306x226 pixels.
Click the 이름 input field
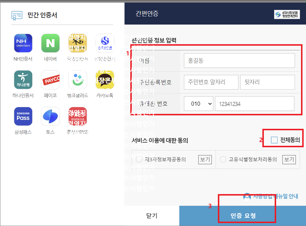click(x=239, y=61)
